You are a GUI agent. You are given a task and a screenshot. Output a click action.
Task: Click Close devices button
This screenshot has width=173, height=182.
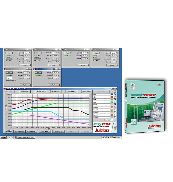tap(87, 92)
